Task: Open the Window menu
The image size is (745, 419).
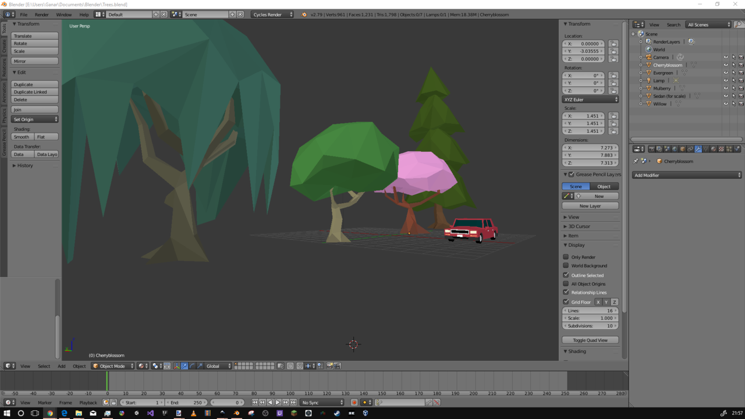Action: pos(64,15)
